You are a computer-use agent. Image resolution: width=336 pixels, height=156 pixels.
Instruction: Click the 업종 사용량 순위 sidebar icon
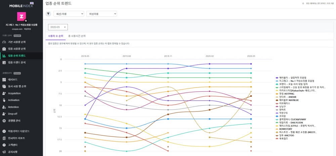point(4,49)
